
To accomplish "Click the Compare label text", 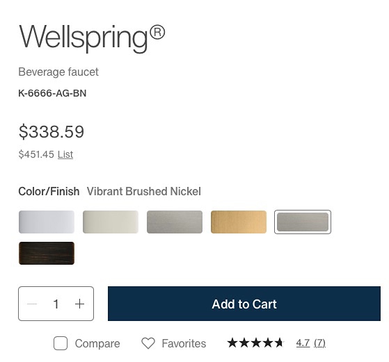I will coord(97,343).
